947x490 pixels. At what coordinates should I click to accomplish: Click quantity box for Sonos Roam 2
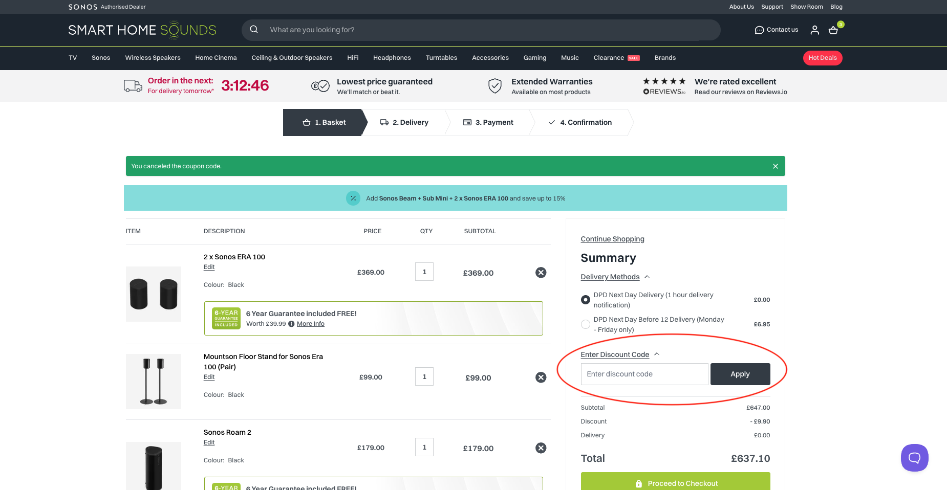[424, 447]
